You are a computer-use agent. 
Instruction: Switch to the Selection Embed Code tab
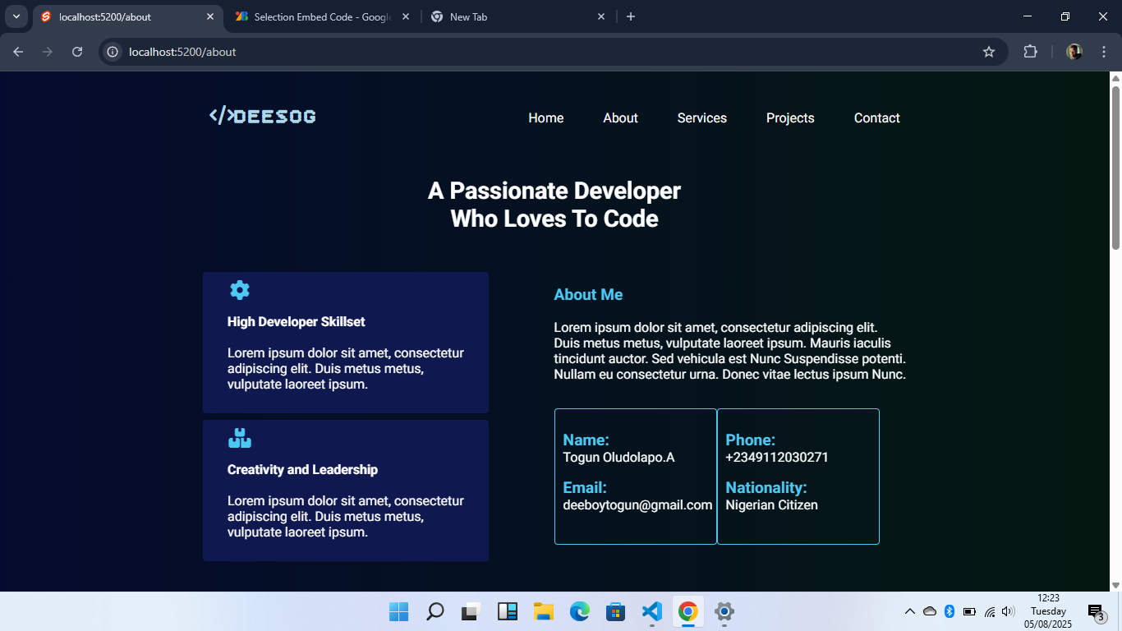point(322,16)
